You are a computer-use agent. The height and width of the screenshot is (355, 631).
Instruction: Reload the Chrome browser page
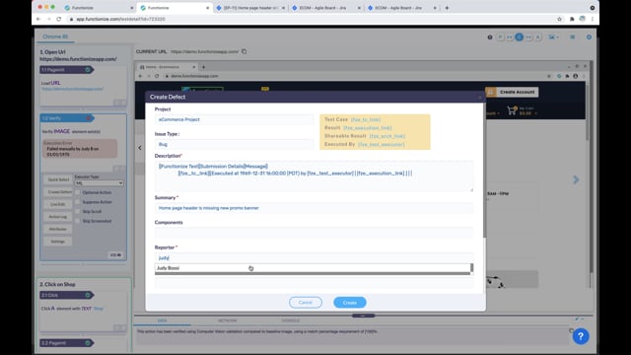click(59, 19)
